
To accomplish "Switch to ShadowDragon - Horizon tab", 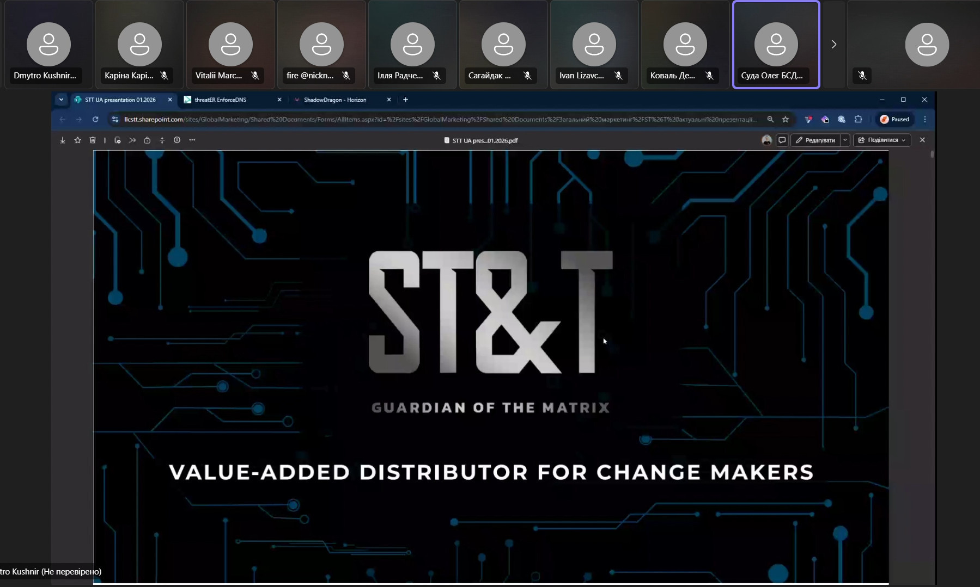I will pyautogui.click(x=338, y=100).
